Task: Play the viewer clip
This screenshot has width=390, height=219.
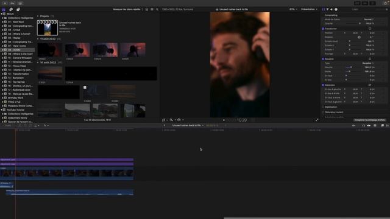Action: tap(224, 120)
